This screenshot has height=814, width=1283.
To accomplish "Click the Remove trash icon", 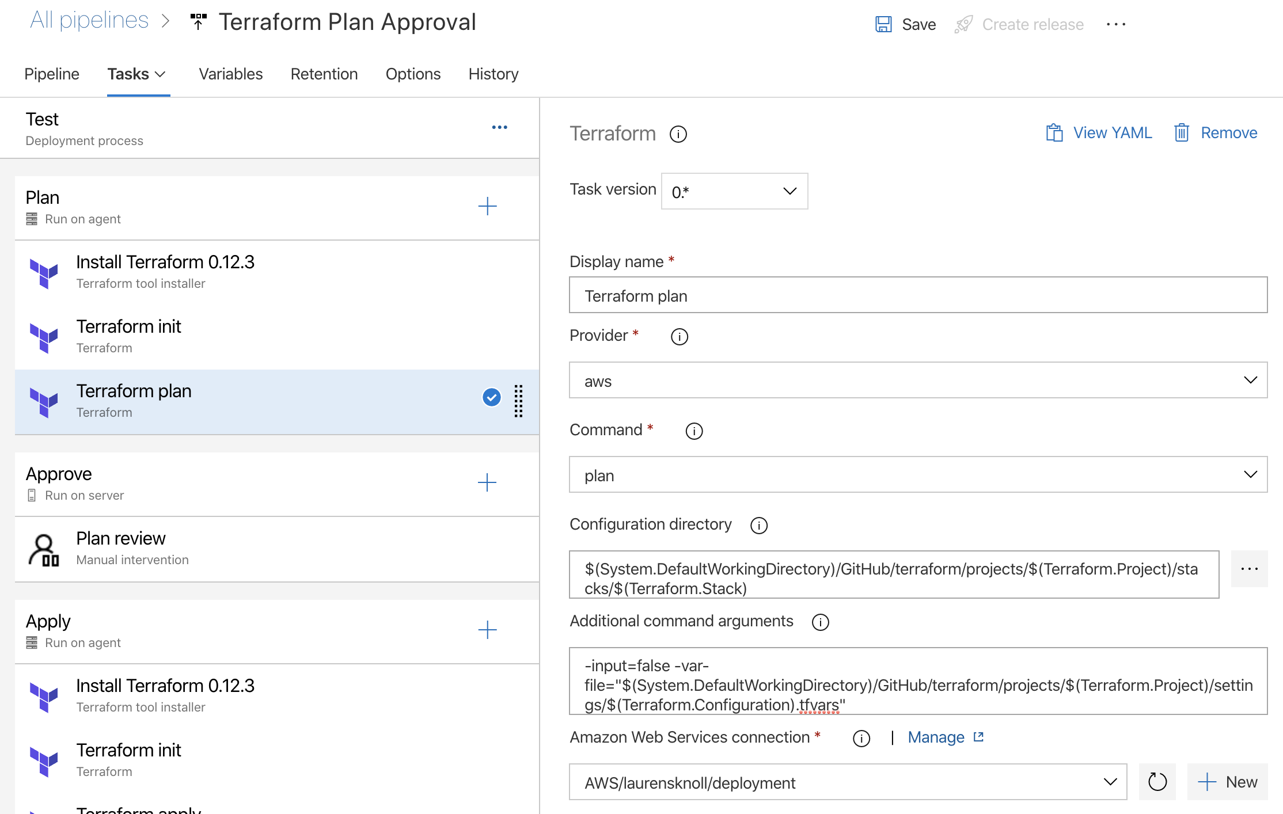I will 1181,133.
